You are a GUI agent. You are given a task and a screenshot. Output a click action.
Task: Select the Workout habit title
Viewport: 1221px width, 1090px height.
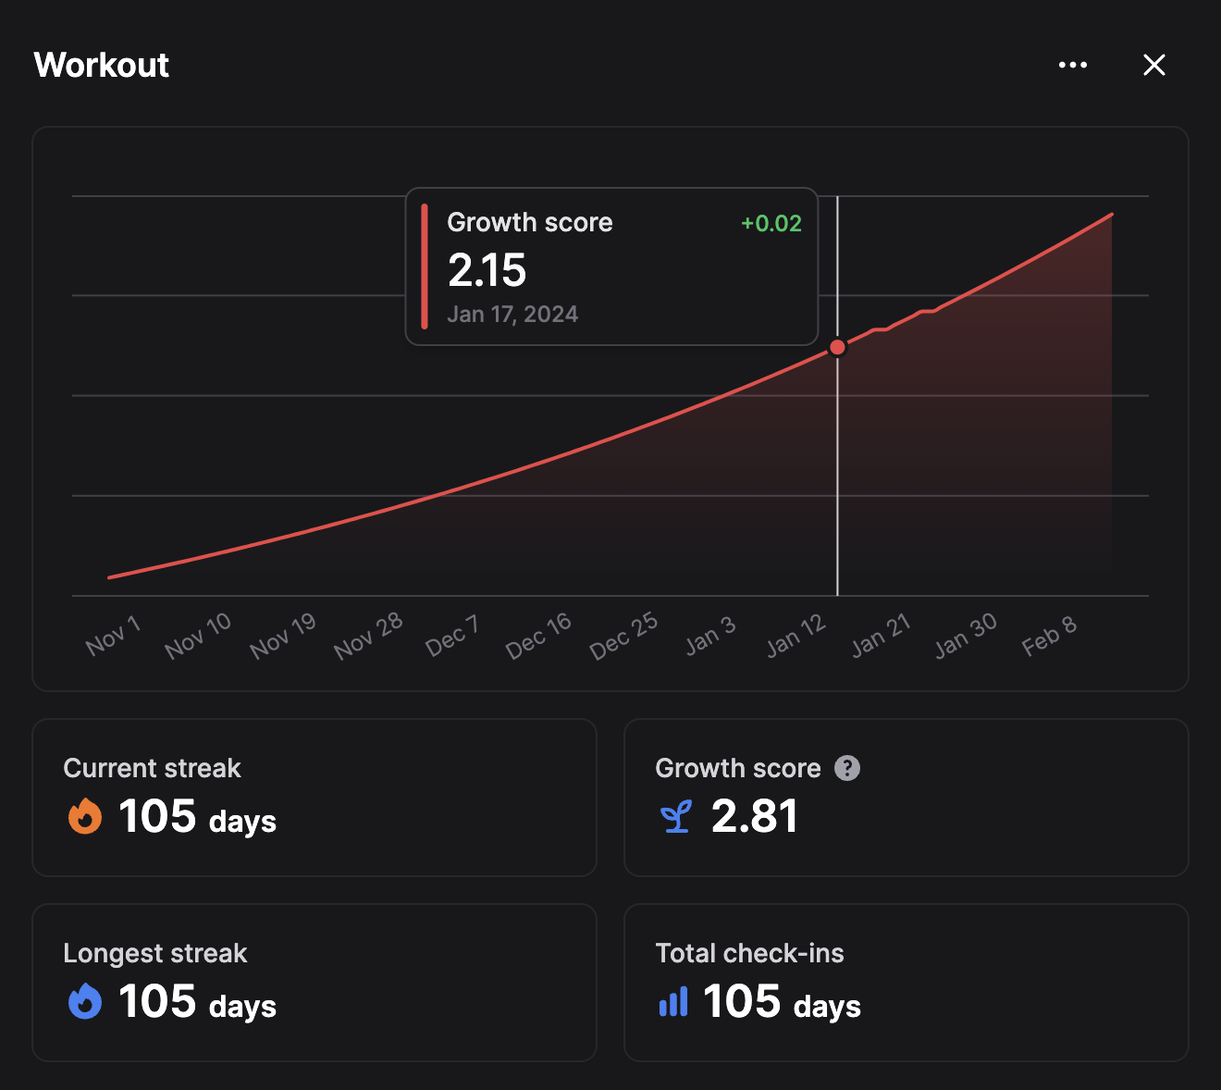point(102,65)
